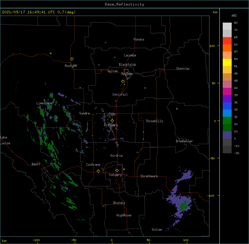Click the Drumheller town label
Image resolution: width=249 pixels, height=244 pixels.
(x=184, y=141)
